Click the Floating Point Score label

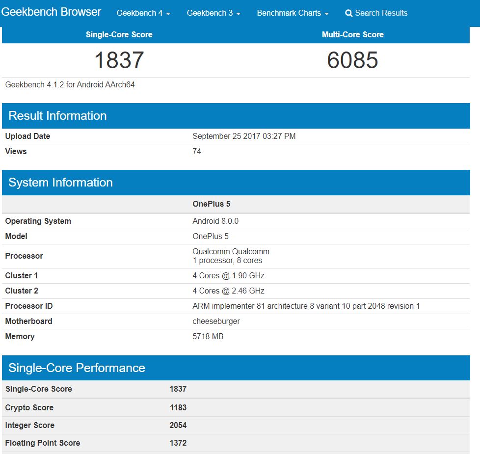43,443
